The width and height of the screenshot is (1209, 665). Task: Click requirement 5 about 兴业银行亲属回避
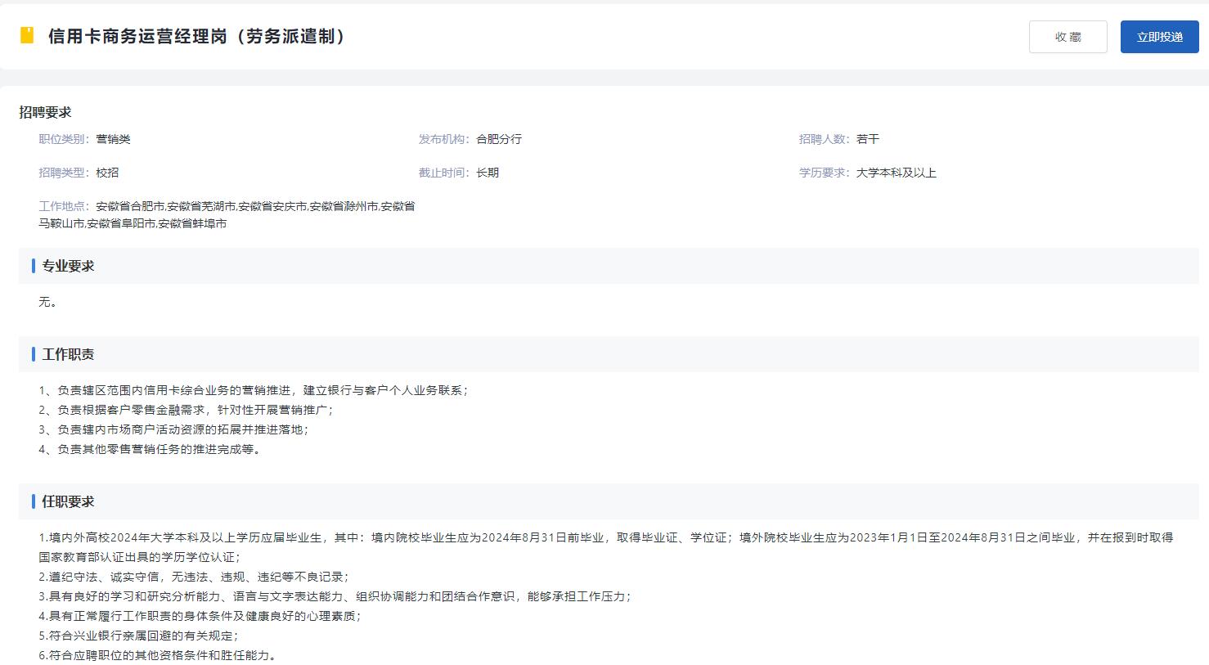(x=138, y=636)
